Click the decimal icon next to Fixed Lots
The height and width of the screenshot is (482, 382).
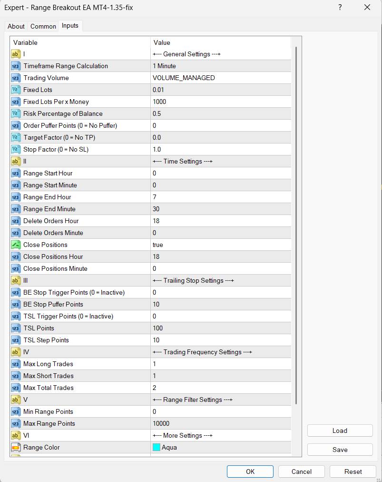click(16, 90)
